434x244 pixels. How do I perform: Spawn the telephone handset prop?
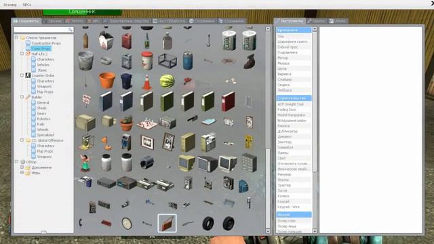[x=81, y=223]
